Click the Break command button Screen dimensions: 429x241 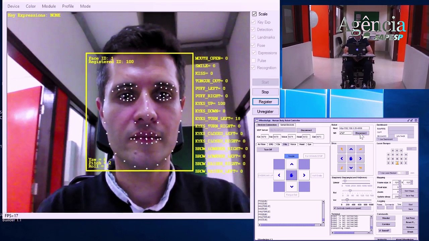(410, 232)
